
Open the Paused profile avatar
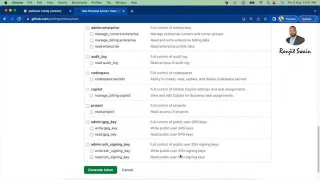(288, 19)
